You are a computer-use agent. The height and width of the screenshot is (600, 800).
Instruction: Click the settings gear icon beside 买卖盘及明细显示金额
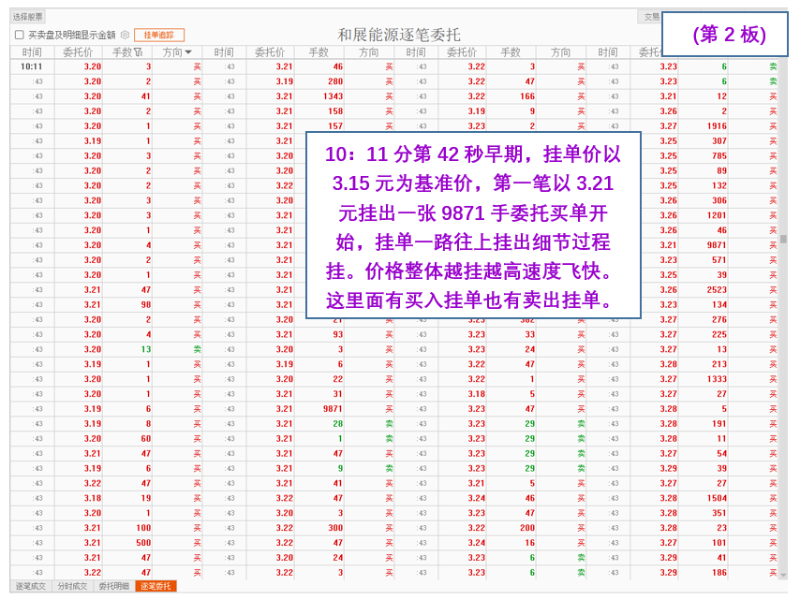[125, 35]
